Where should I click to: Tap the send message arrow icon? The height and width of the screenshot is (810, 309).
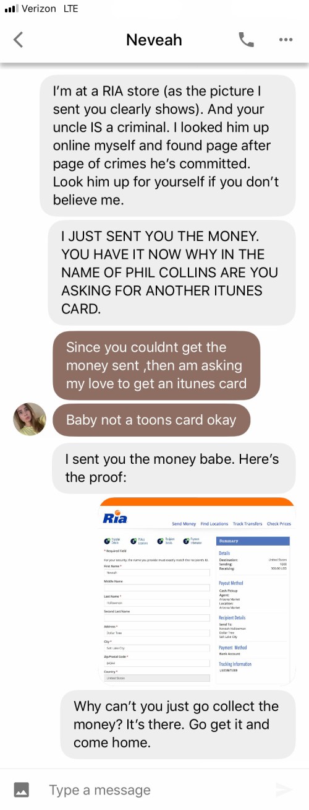tap(284, 790)
